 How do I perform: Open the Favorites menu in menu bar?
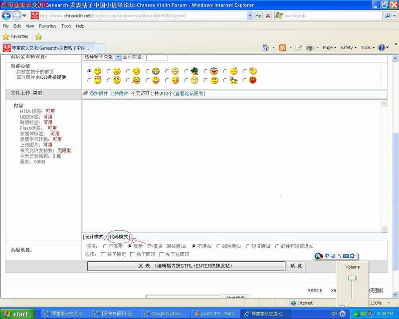coord(47,26)
